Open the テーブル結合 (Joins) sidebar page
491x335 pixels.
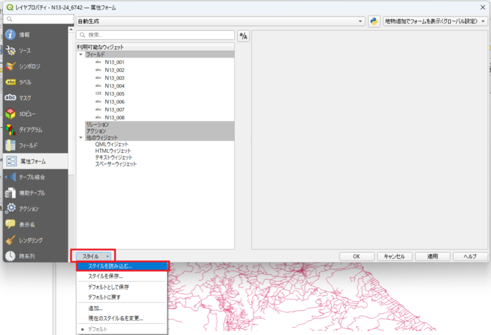point(32,177)
